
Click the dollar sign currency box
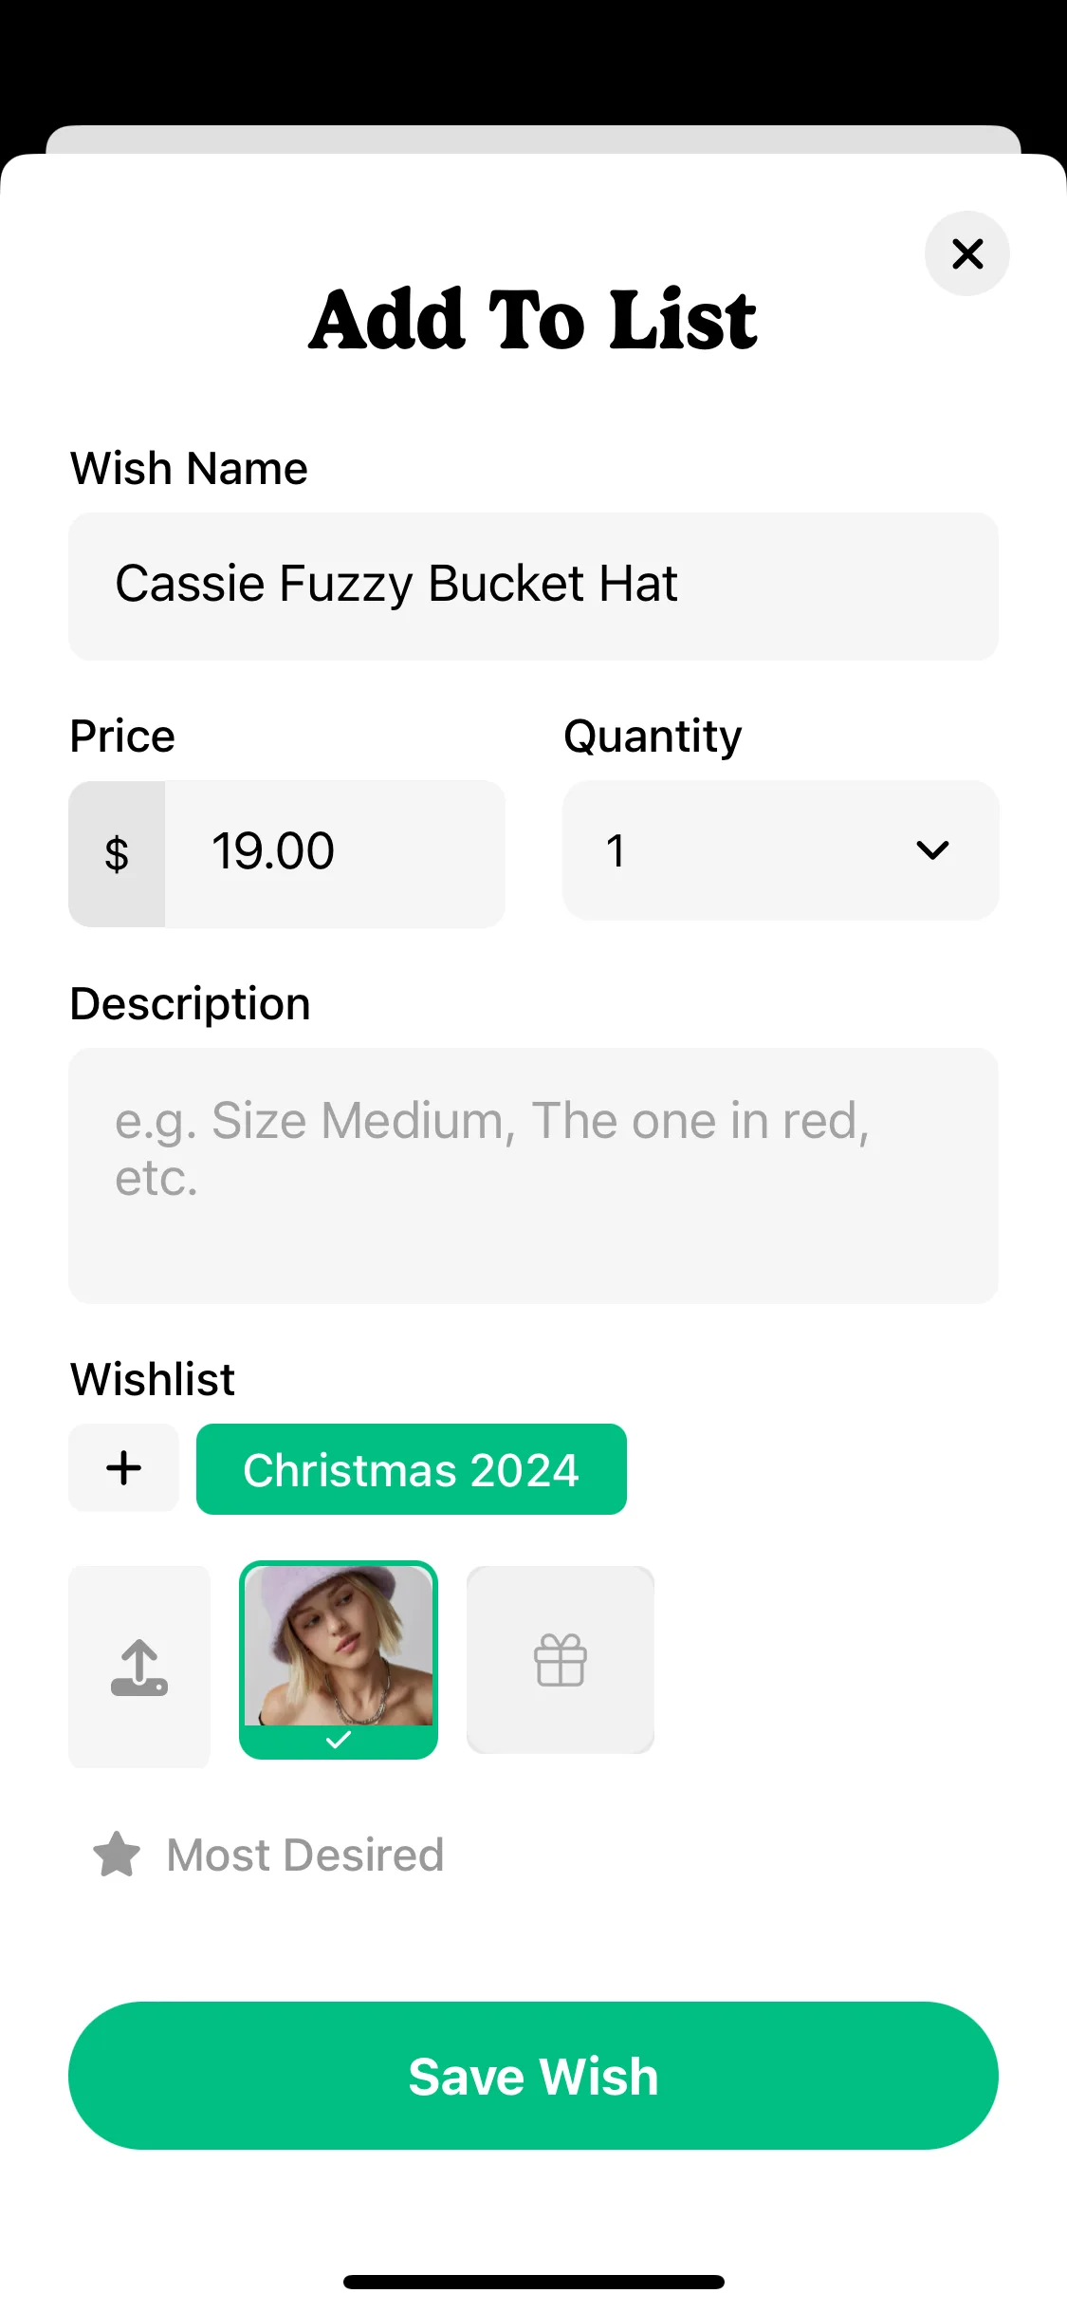pos(117,854)
